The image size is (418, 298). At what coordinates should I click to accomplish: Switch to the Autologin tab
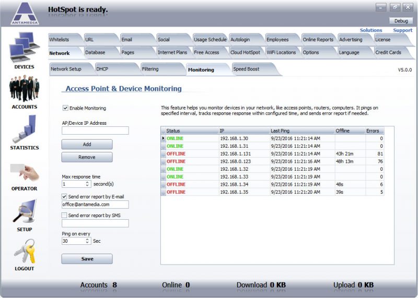click(246, 40)
